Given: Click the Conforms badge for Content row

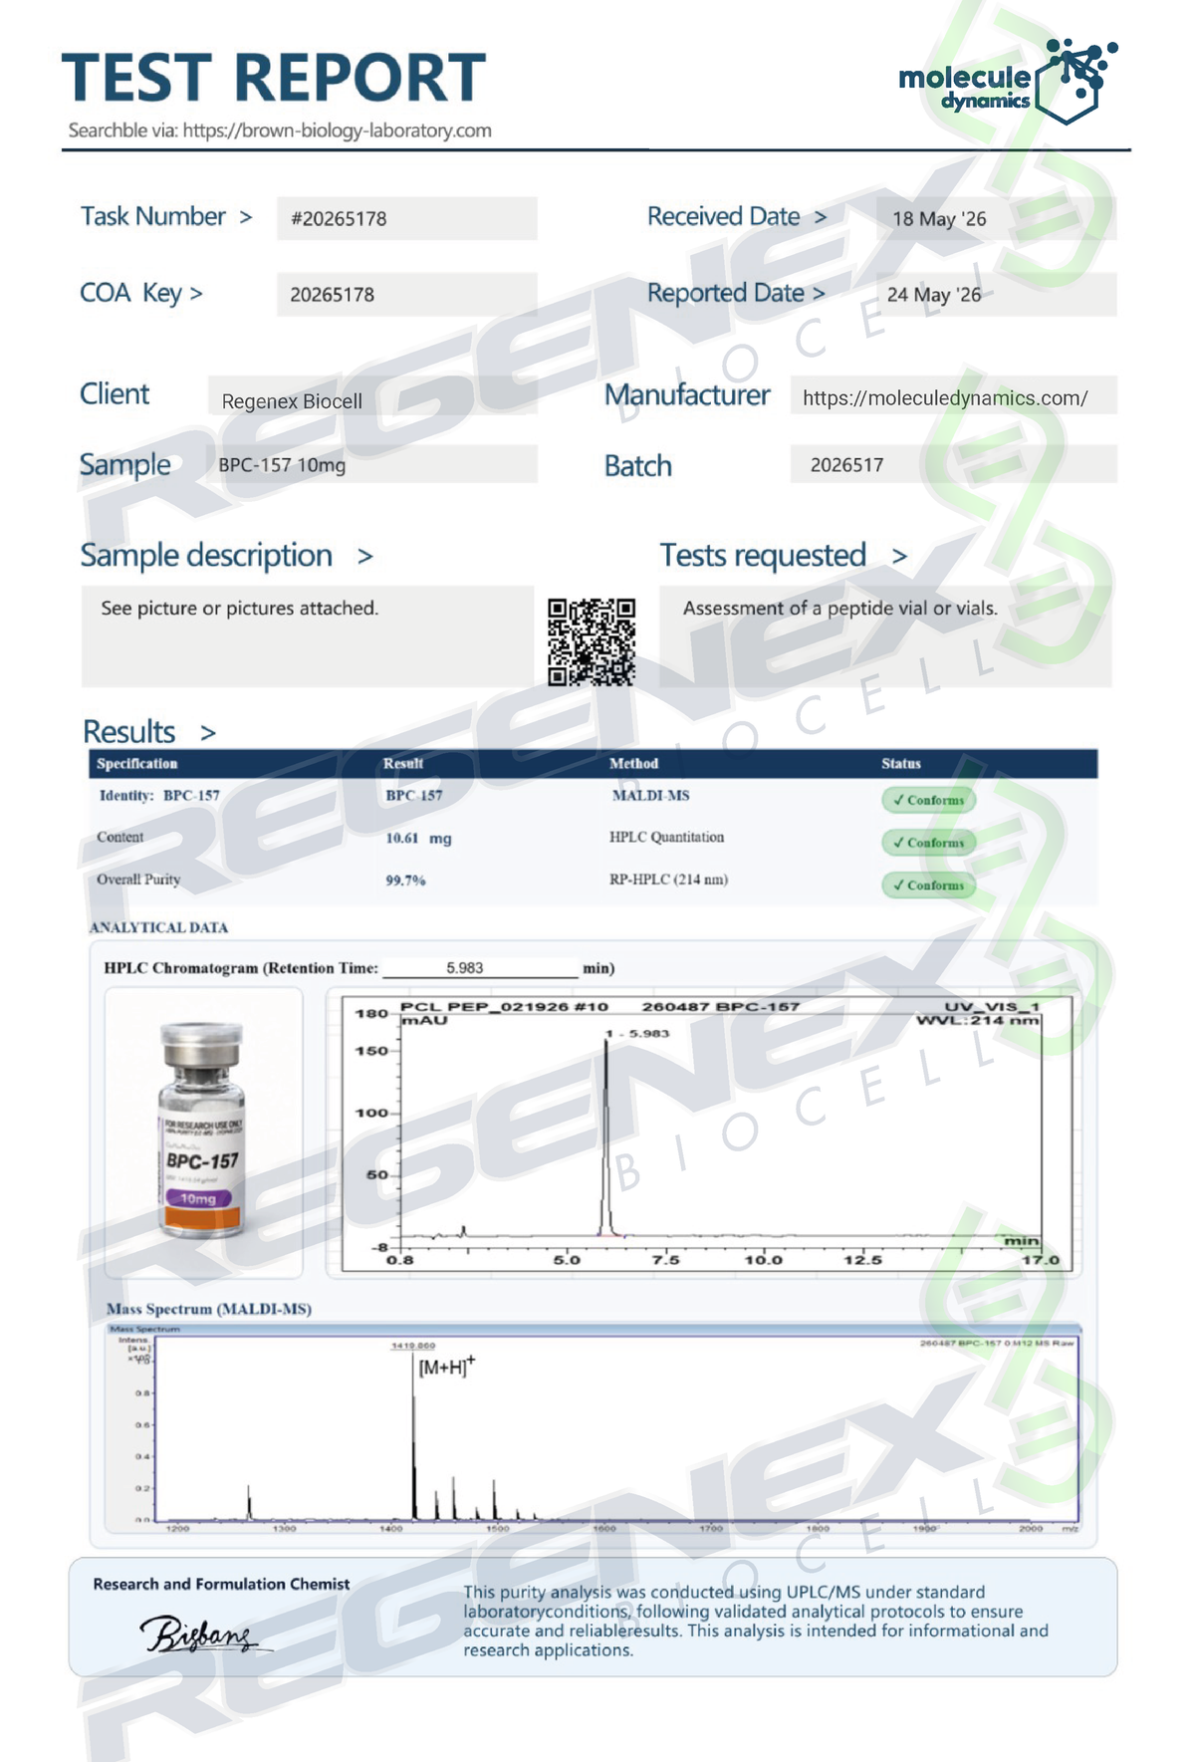Looking at the screenshot, I should pos(928,843).
